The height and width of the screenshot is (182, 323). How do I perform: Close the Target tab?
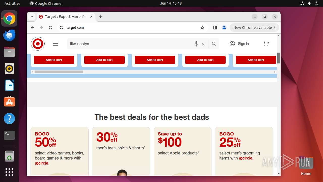(x=91, y=17)
